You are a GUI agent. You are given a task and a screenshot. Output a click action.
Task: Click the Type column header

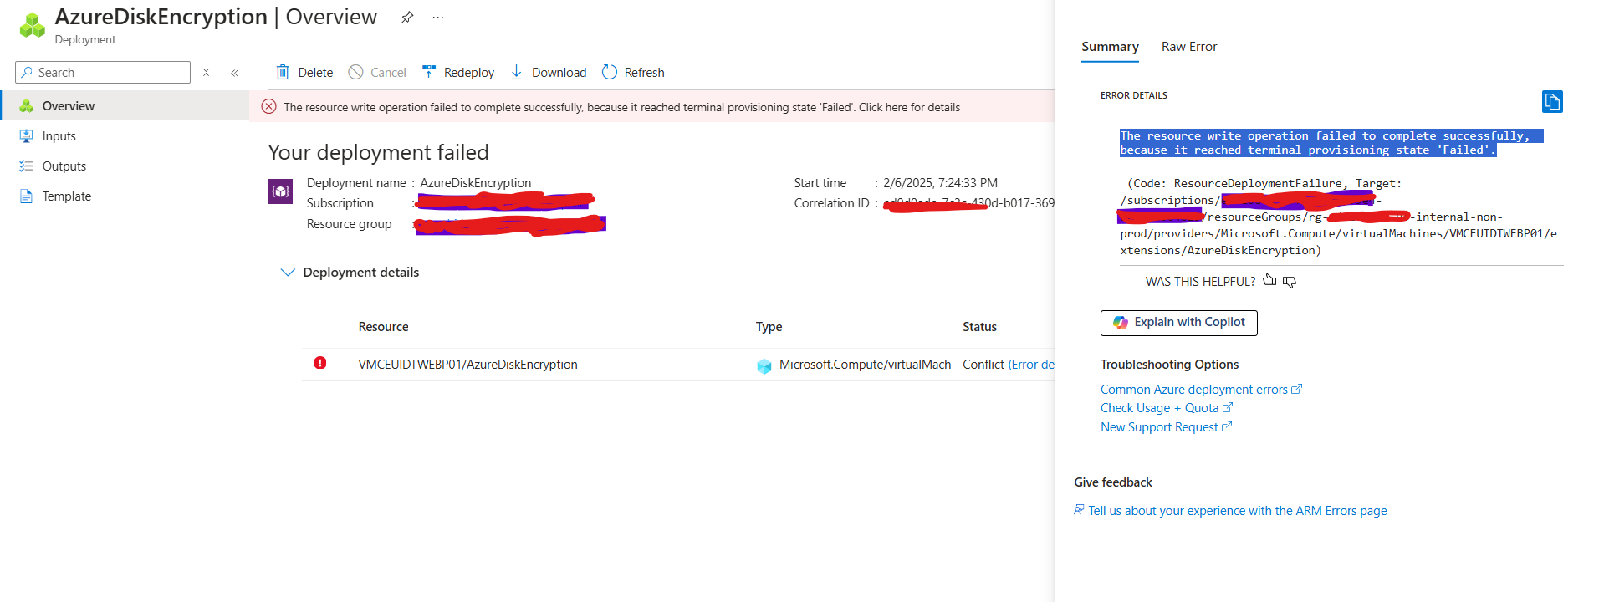(x=769, y=327)
